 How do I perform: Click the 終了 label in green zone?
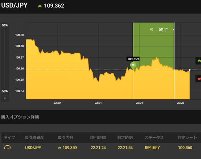coord(163,30)
